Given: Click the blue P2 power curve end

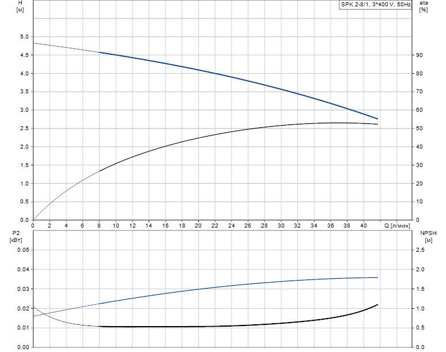Looking at the screenshot, I should 377,278.
